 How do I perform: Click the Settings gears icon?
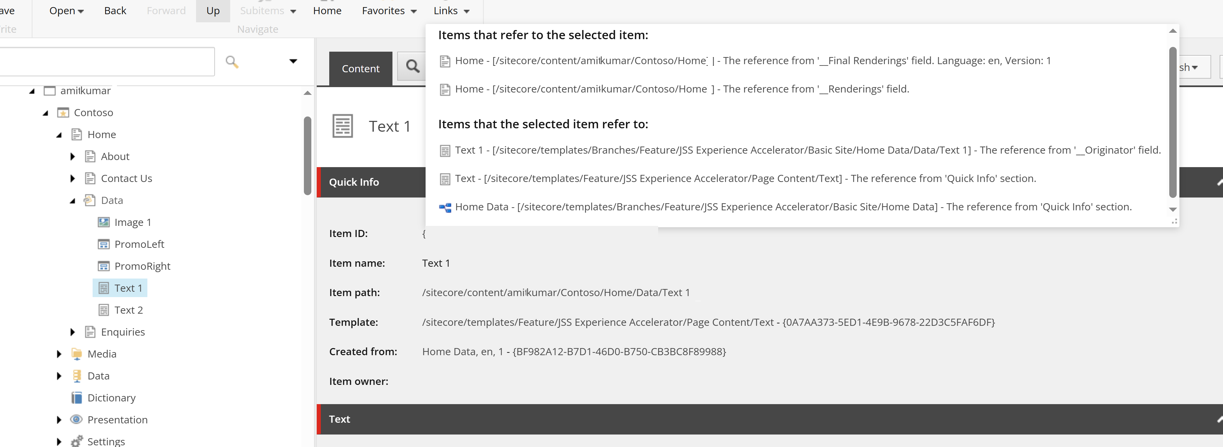click(76, 441)
